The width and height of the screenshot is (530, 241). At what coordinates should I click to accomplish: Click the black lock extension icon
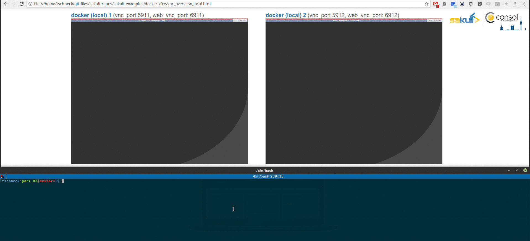point(462,4)
